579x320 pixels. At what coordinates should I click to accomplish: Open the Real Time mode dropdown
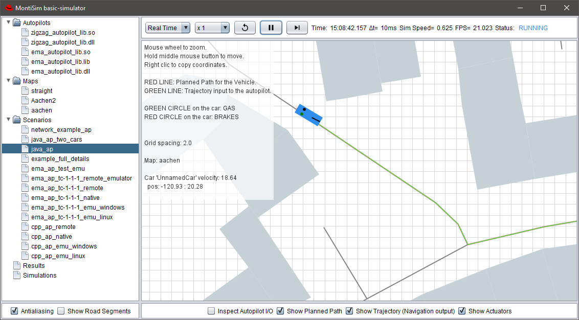click(168, 28)
